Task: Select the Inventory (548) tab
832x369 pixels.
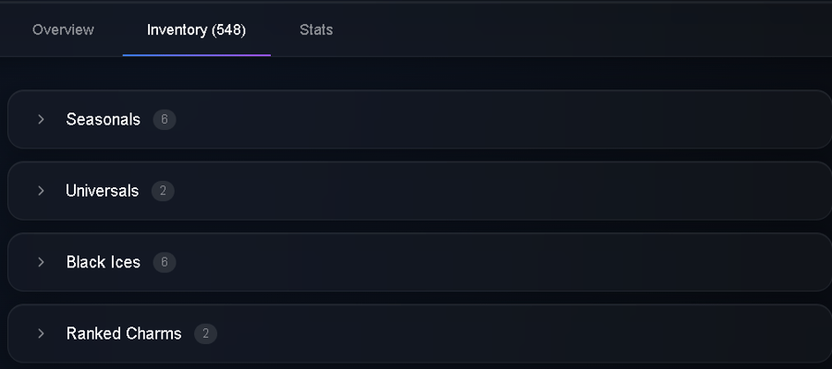Action: click(196, 30)
